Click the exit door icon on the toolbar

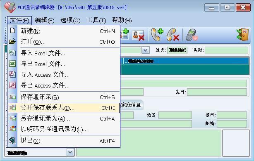coord(242,34)
